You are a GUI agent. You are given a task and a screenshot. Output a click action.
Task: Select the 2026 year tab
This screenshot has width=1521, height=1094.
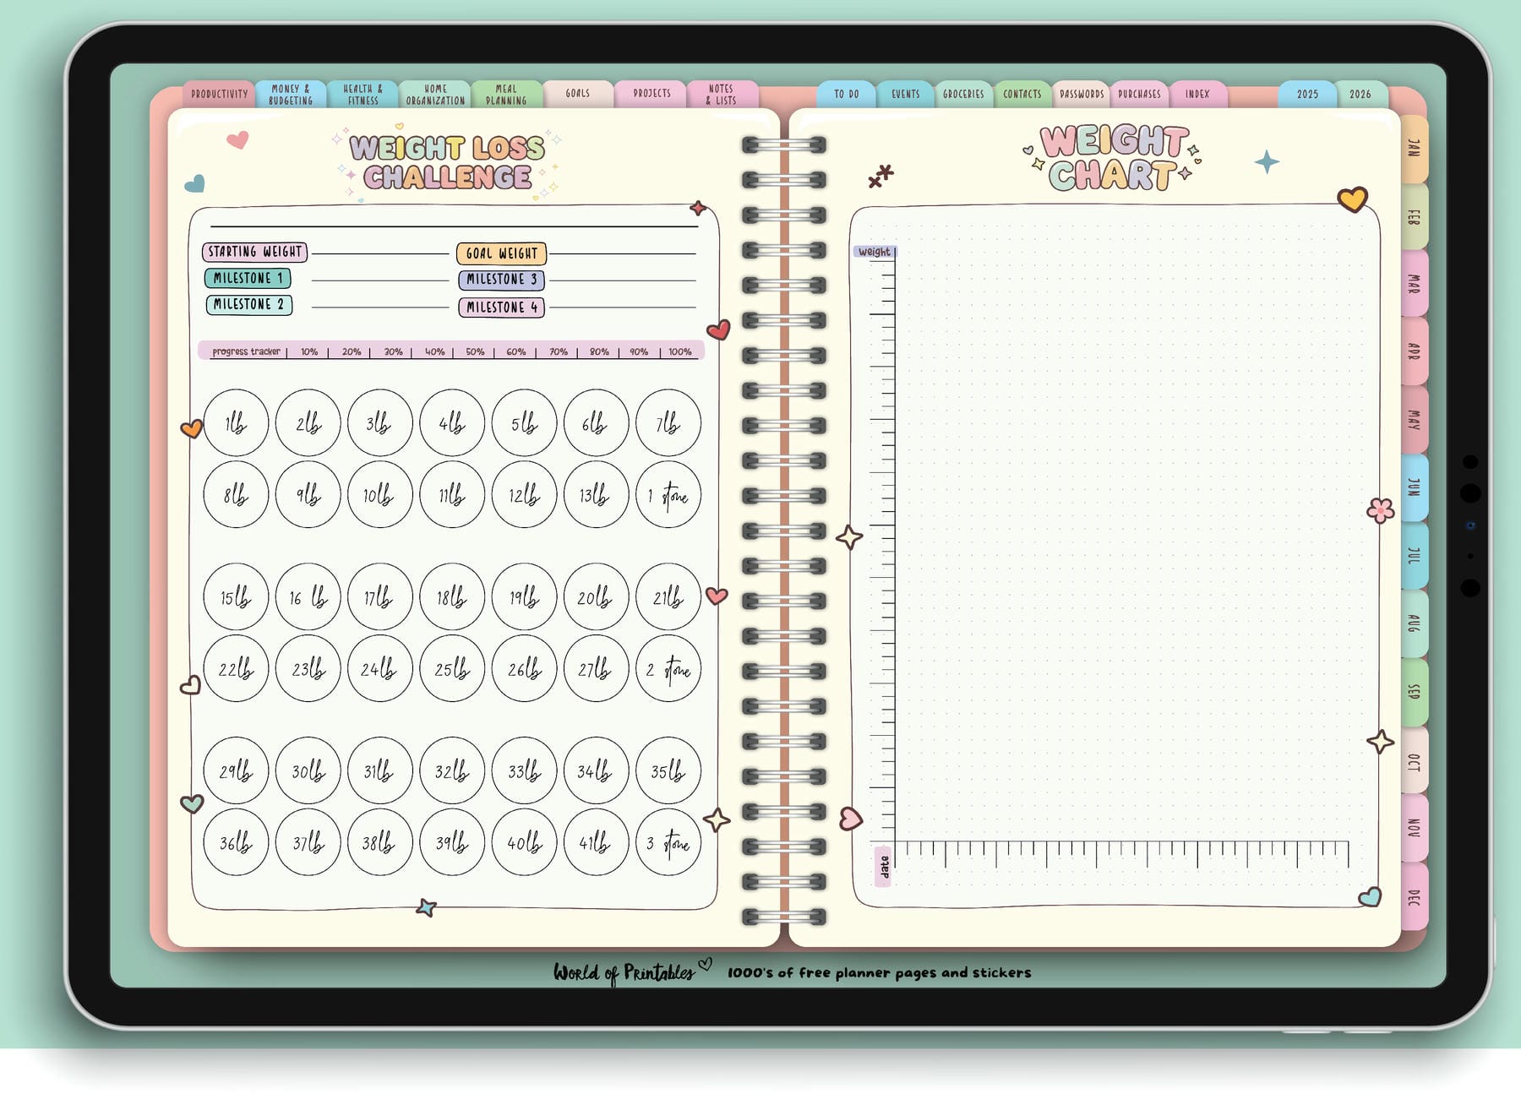coord(1360,94)
